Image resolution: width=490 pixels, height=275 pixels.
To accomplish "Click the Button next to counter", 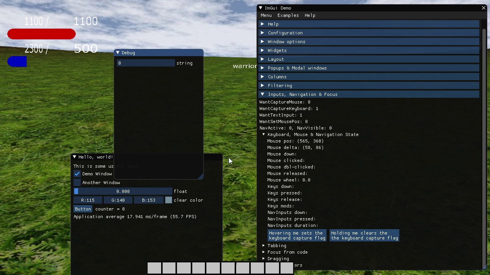I will [x=83, y=209].
